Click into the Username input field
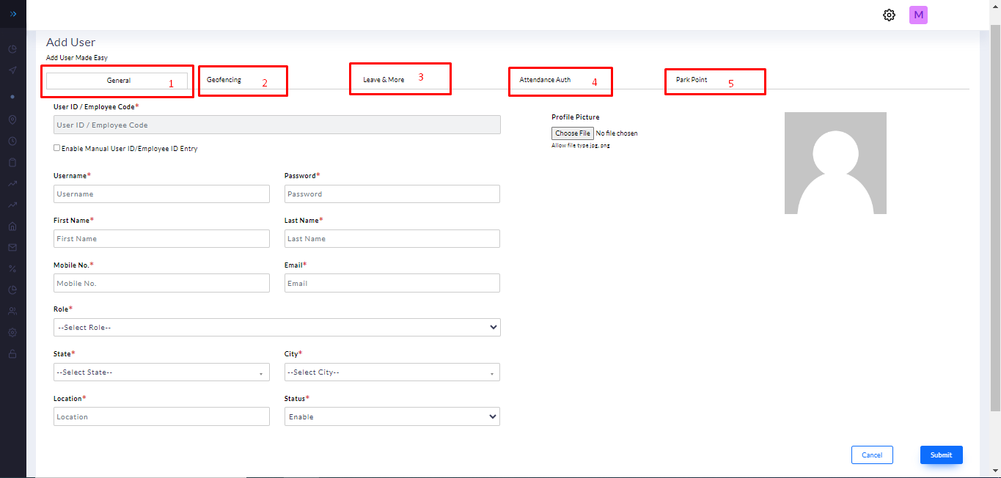This screenshot has height=478, width=1001. [161, 194]
